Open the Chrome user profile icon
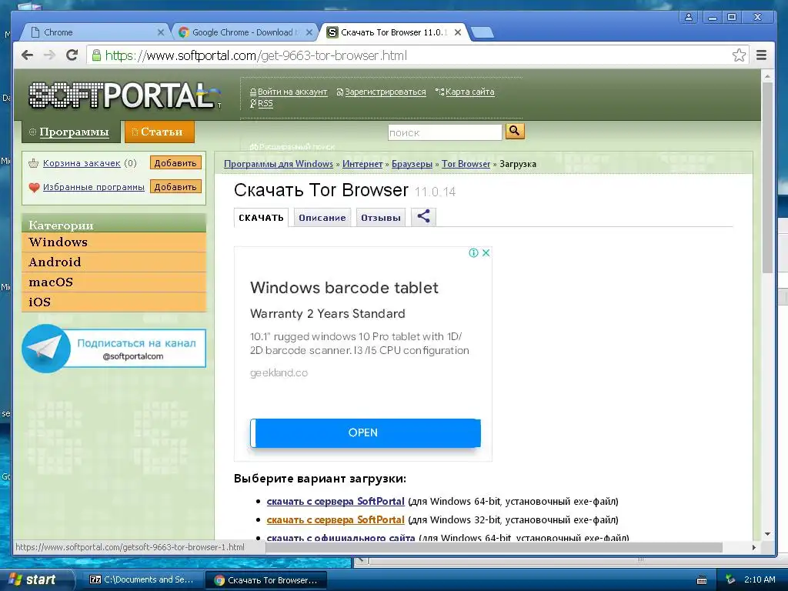Image resolution: width=788 pixels, height=591 pixels. tap(689, 17)
